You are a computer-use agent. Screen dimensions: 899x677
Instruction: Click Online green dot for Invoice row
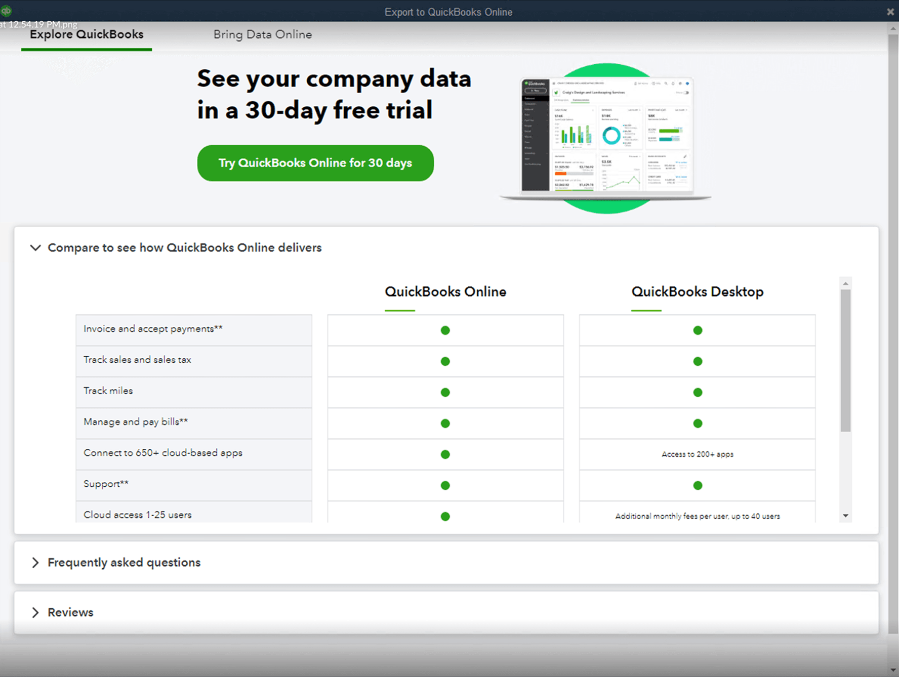coord(445,330)
